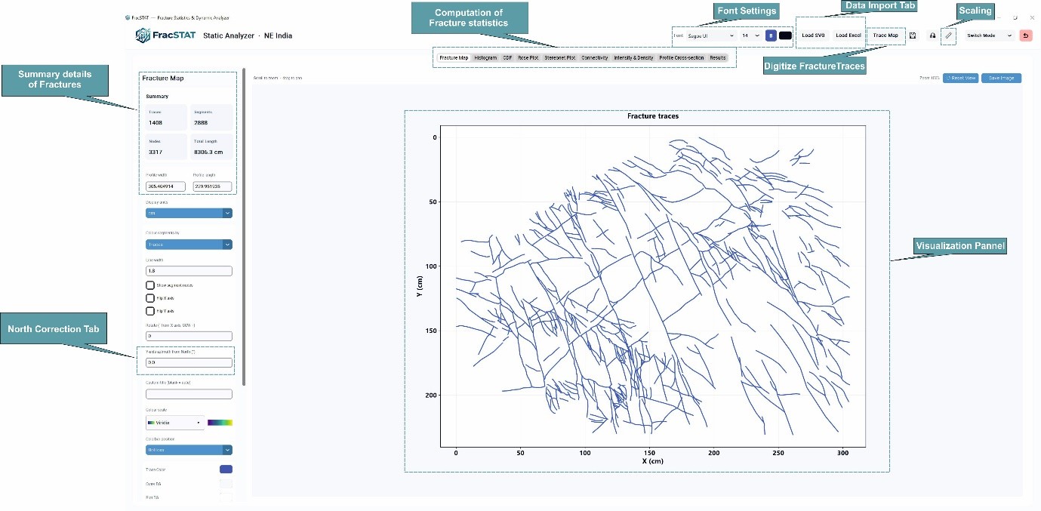Screen dimensions: 1041x511
Task: Focus the Line width field showing 1.8
Action: pos(189,271)
